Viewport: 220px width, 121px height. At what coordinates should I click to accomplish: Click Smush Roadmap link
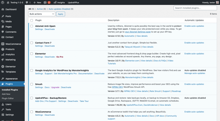pyautogui.click(x=176, y=91)
